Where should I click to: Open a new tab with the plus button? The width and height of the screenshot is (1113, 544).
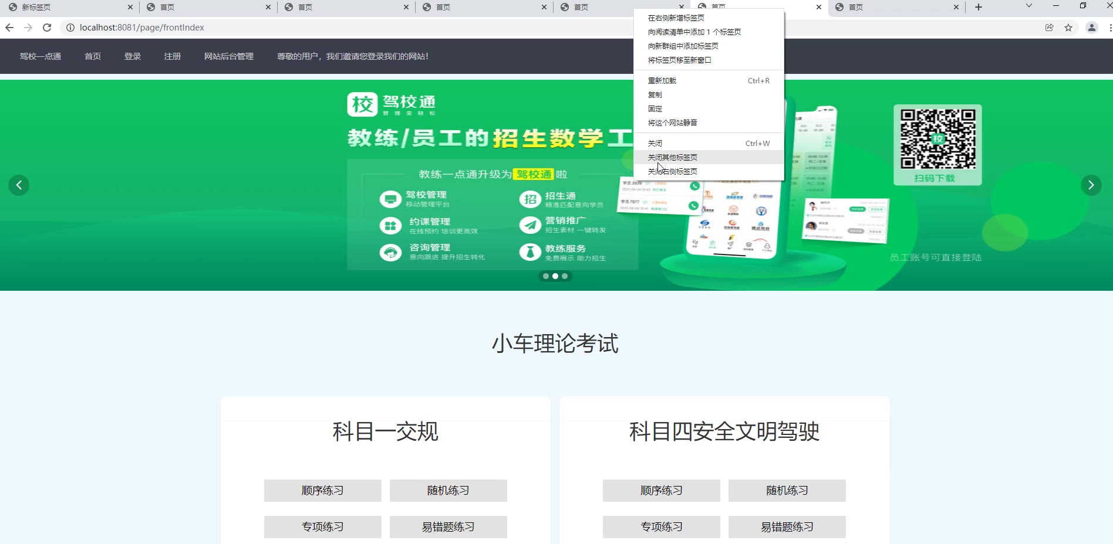pyautogui.click(x=978, y=7)
